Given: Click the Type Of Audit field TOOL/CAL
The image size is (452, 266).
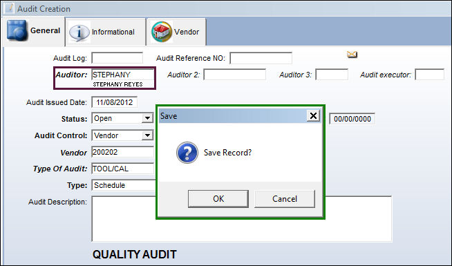Looking at the screenshot, I should pos(124,169).
